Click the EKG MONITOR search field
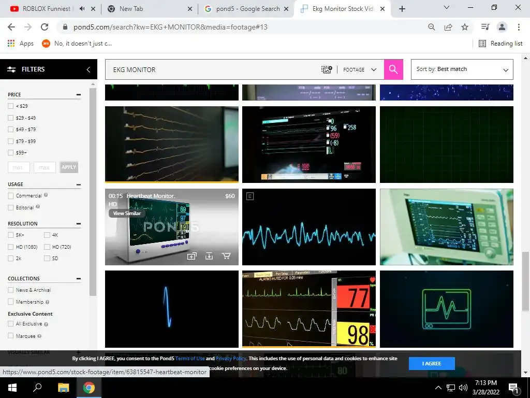Viewport: 530px width, 398px height. [213, 69]
